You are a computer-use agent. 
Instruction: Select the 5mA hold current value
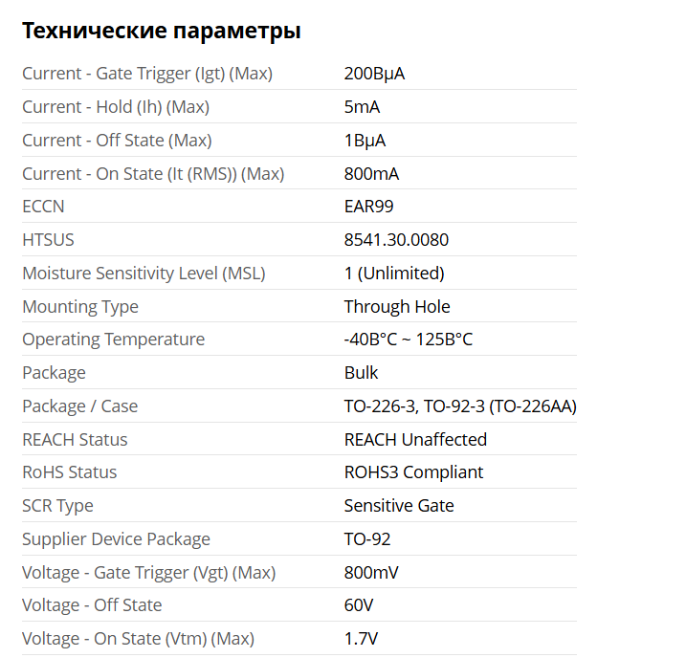pos(362,107)
